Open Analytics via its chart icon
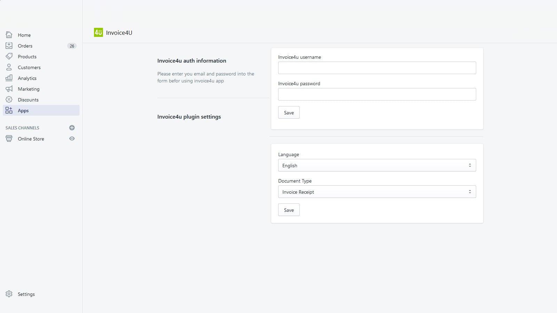 (x=9, y=78)
